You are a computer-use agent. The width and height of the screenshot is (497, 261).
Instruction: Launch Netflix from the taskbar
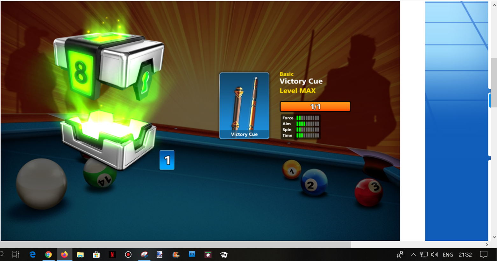pos(112,254)
